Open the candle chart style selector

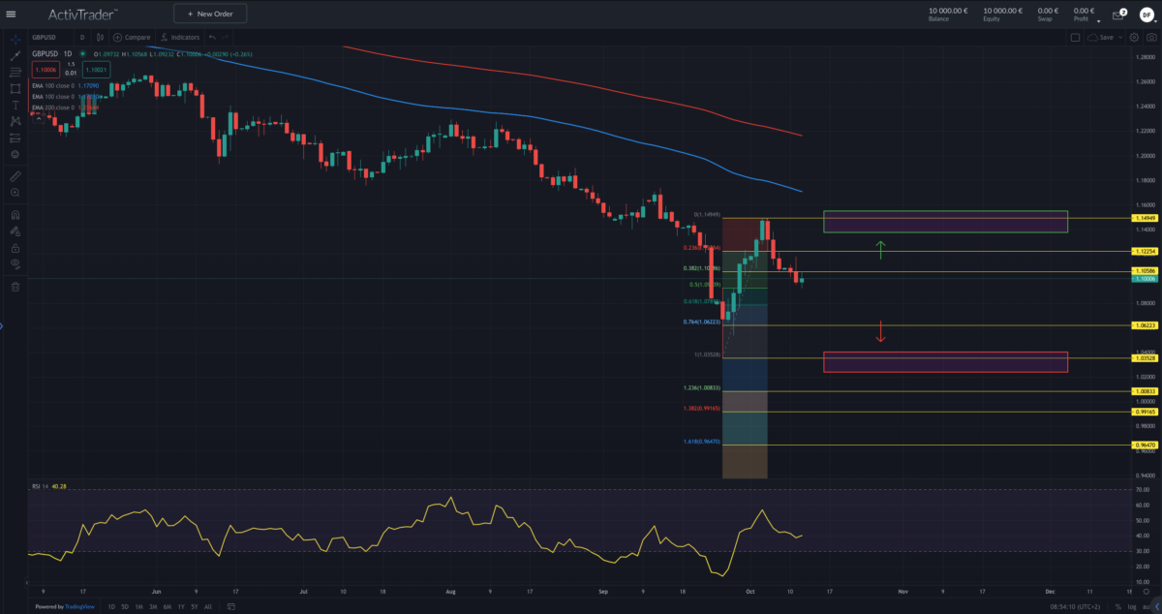pyautogui.click(x=101, y=37)
